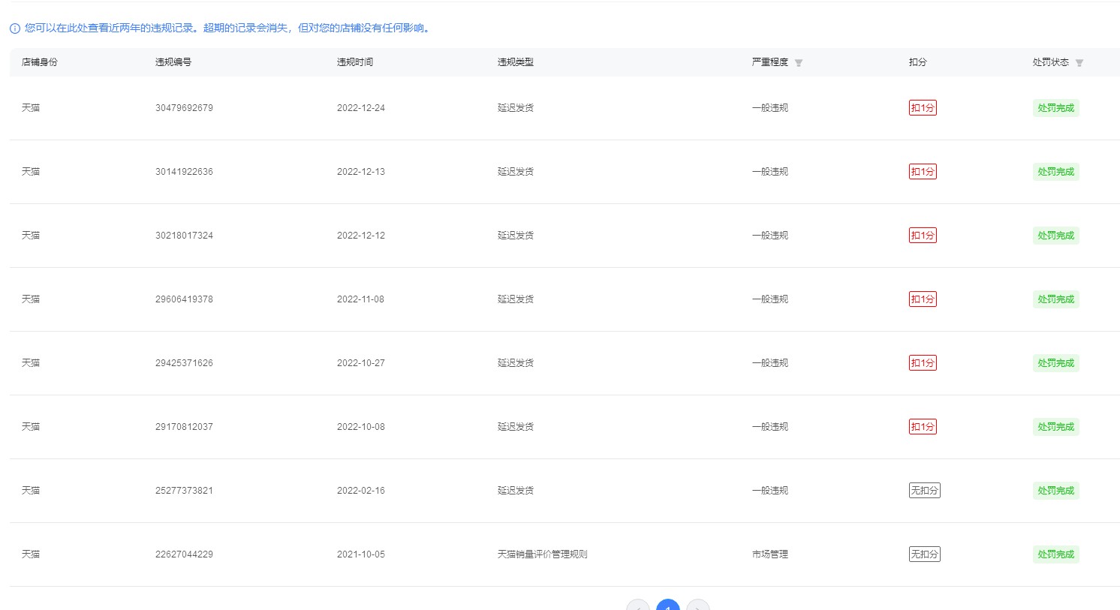
Task: Click the date 2022-10-08
Action: click(x=361, y=427)
